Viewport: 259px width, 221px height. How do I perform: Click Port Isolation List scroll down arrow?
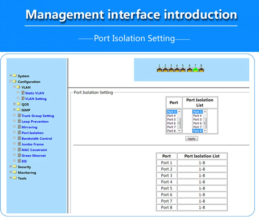[205, 131]
